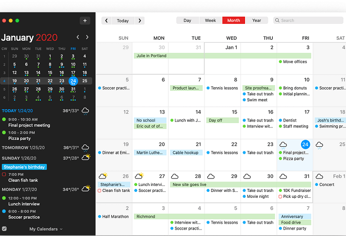
Task: Click cloud icon on January 29 cell
Action: (x=211, y=177)
